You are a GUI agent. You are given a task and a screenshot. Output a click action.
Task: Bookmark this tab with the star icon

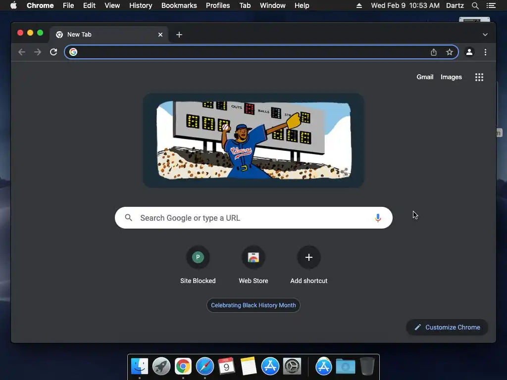click(x=450, y=52)
